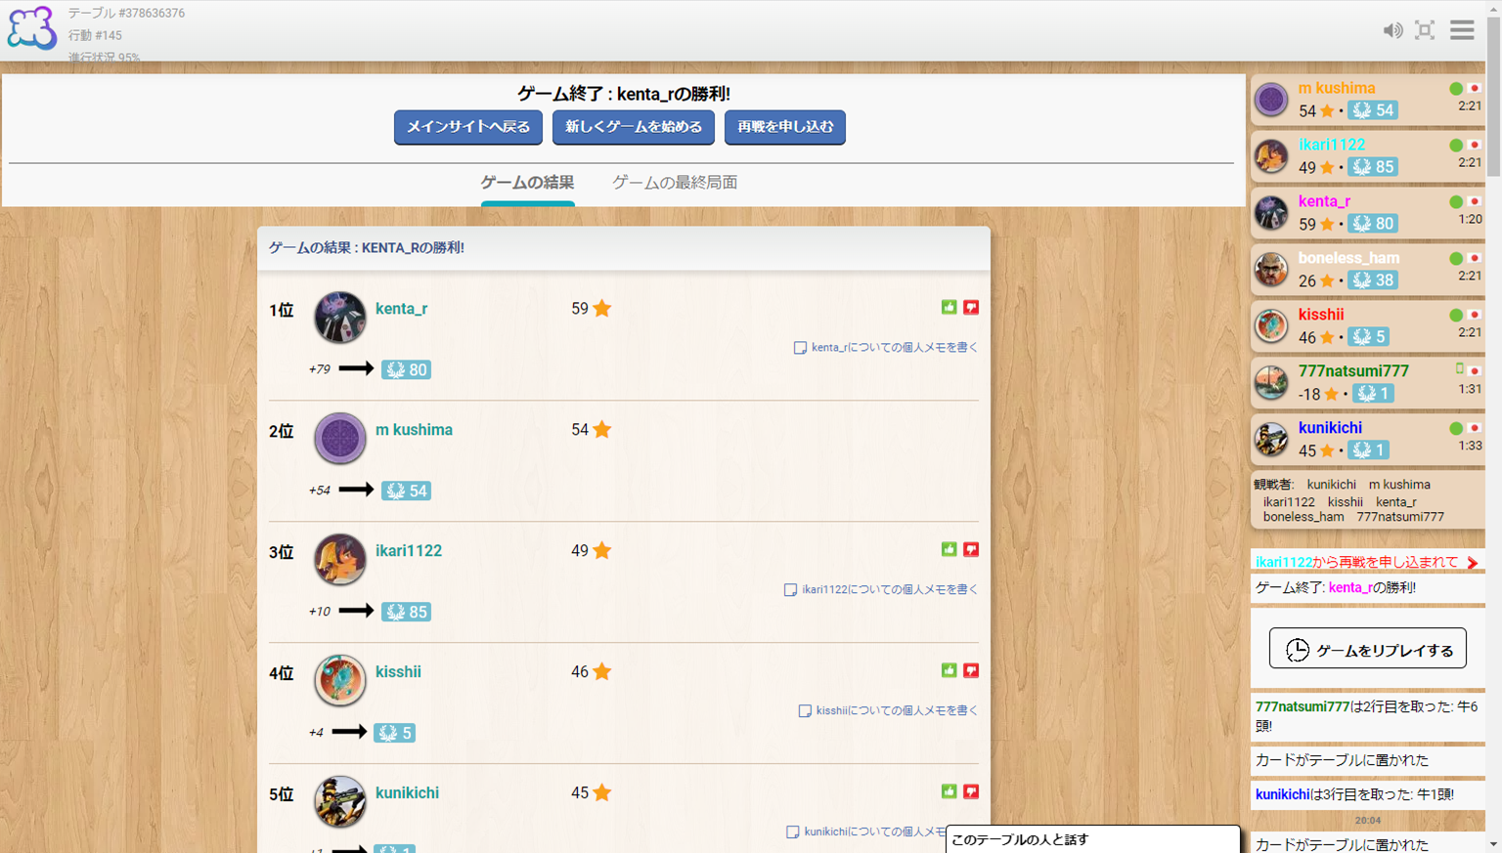Screen dimensions: 1502x853
Task: Expand the ikari1122 rematch request arrow
Action: pos(1472,562)
